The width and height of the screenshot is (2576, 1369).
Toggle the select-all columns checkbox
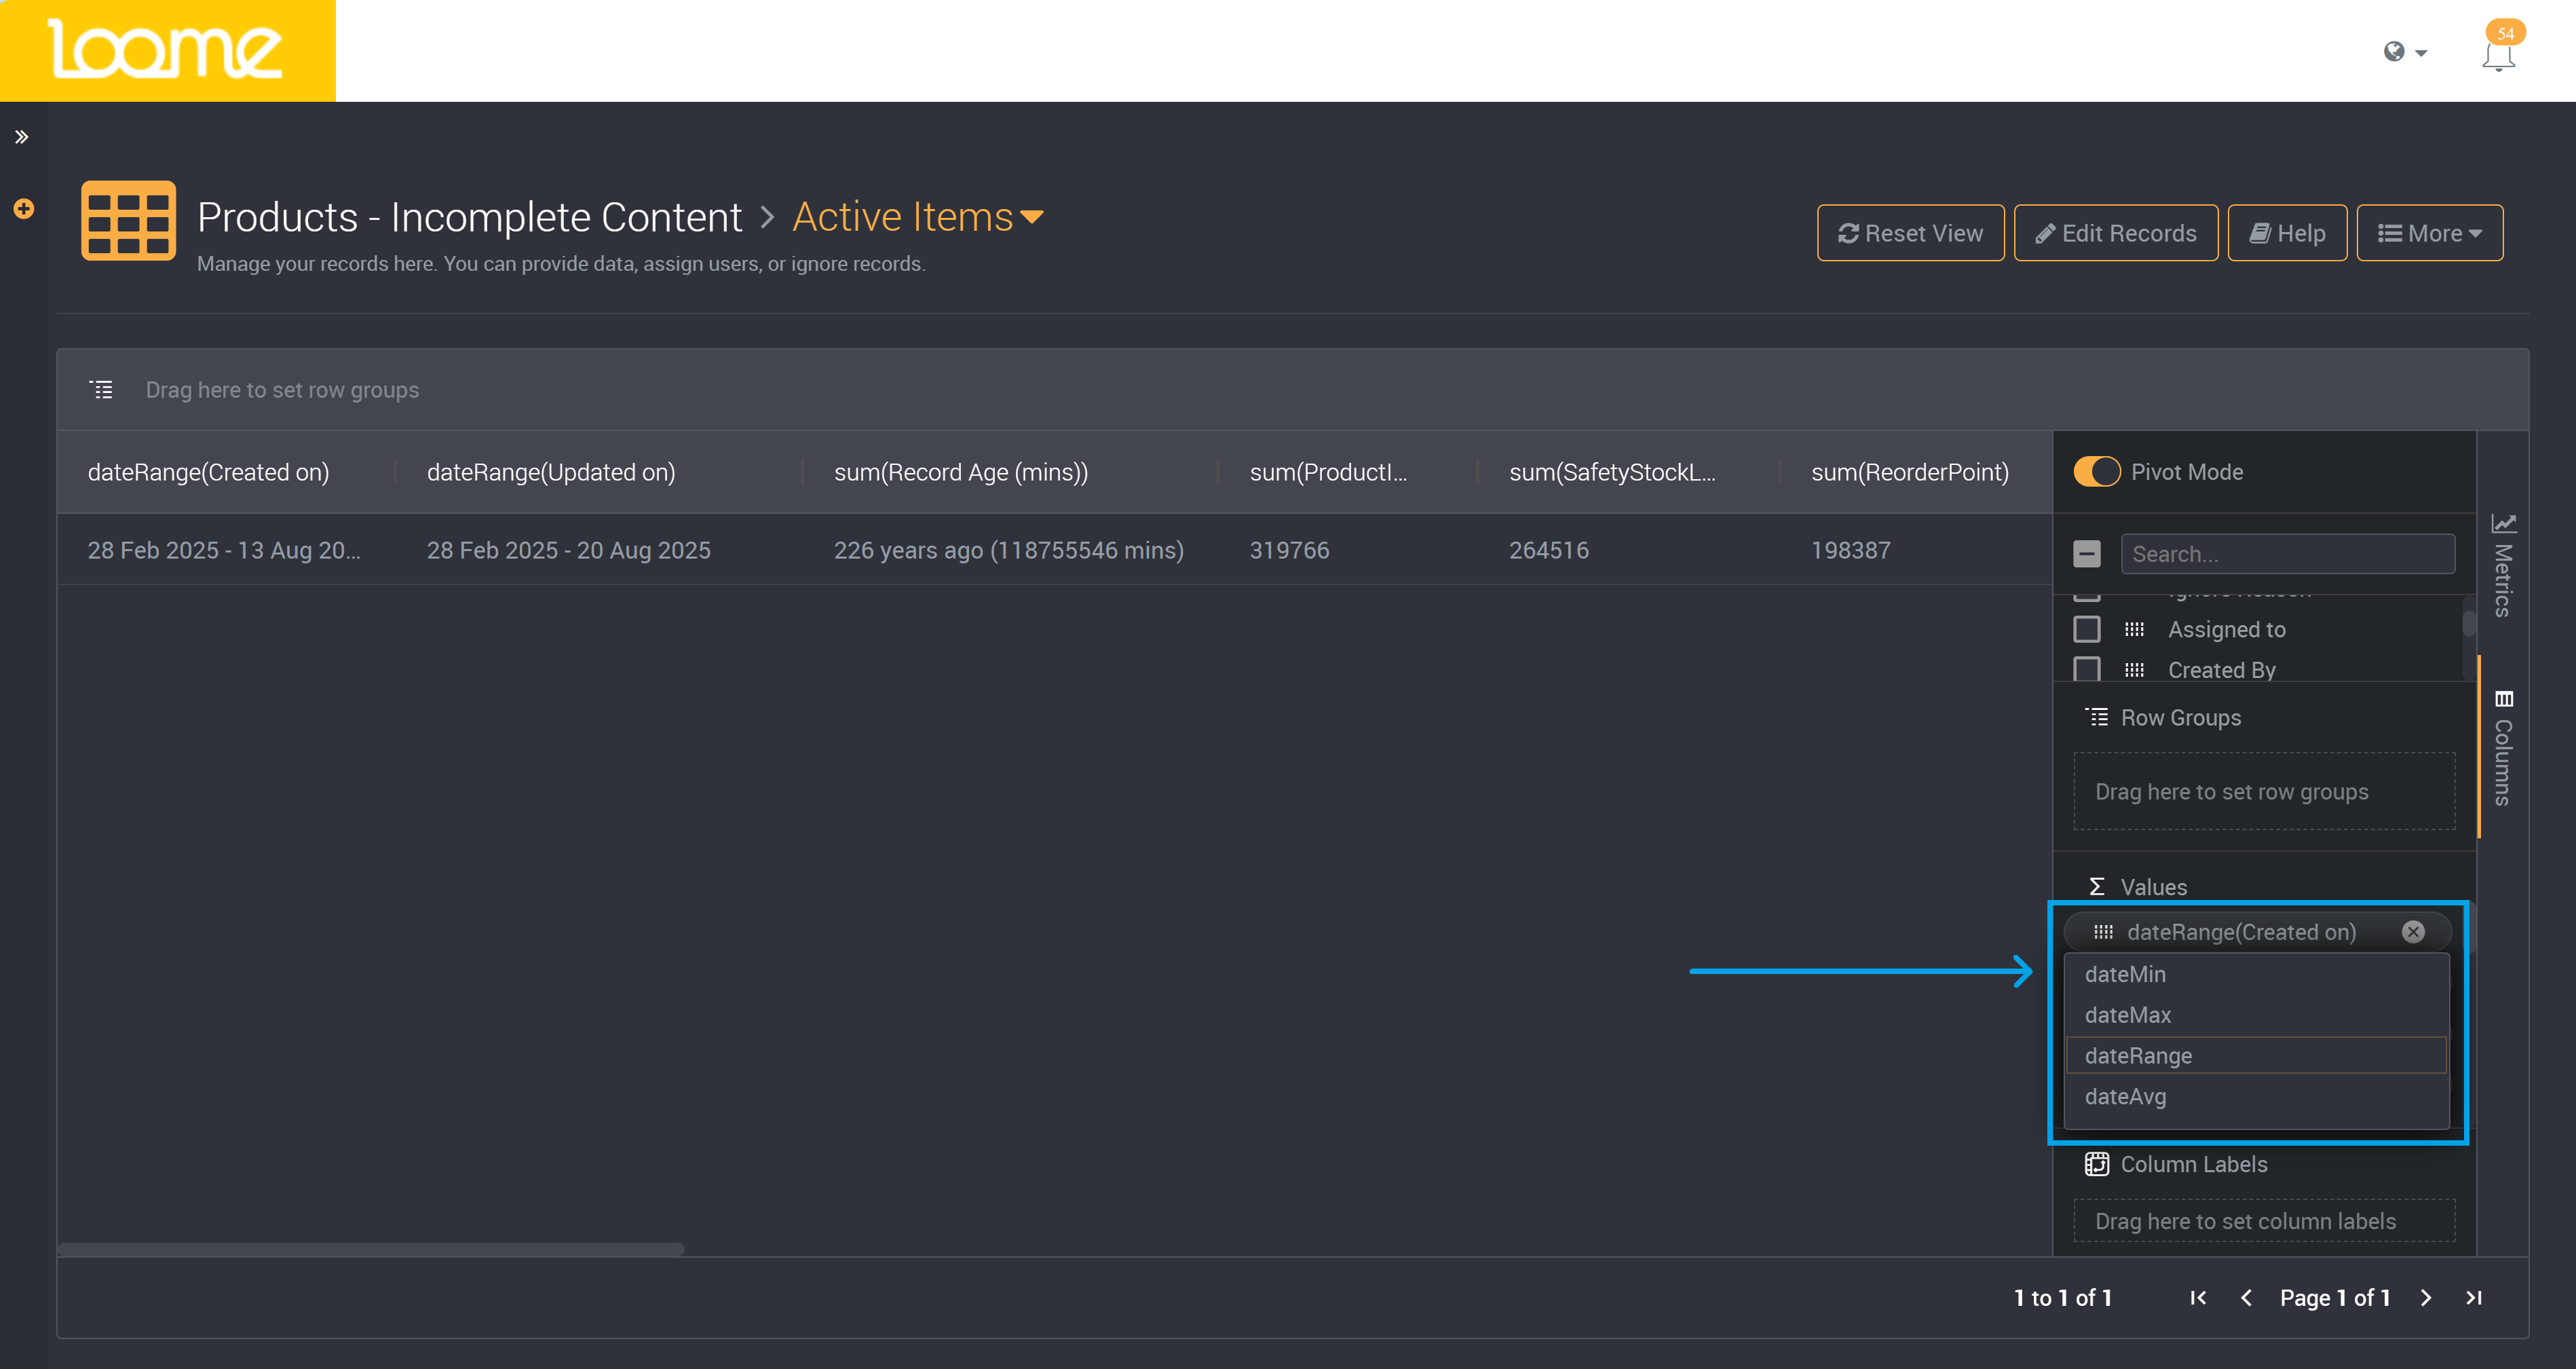(2087, 554)
